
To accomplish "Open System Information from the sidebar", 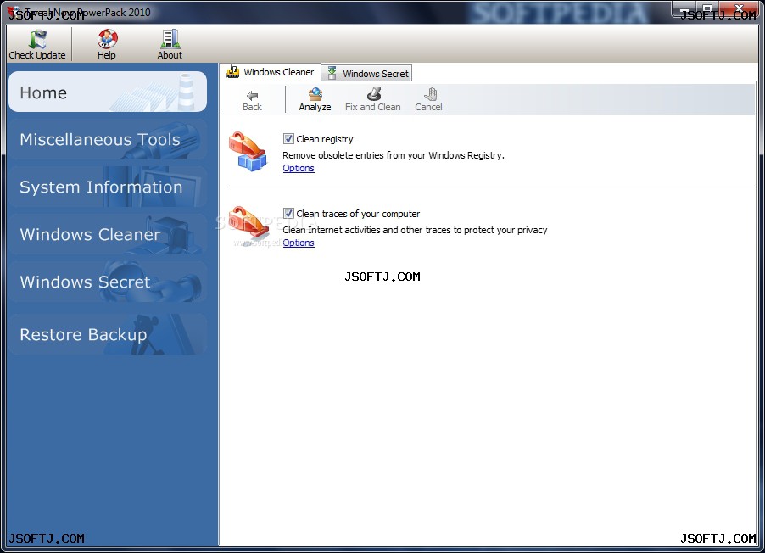I will click(x=108, y=187).
